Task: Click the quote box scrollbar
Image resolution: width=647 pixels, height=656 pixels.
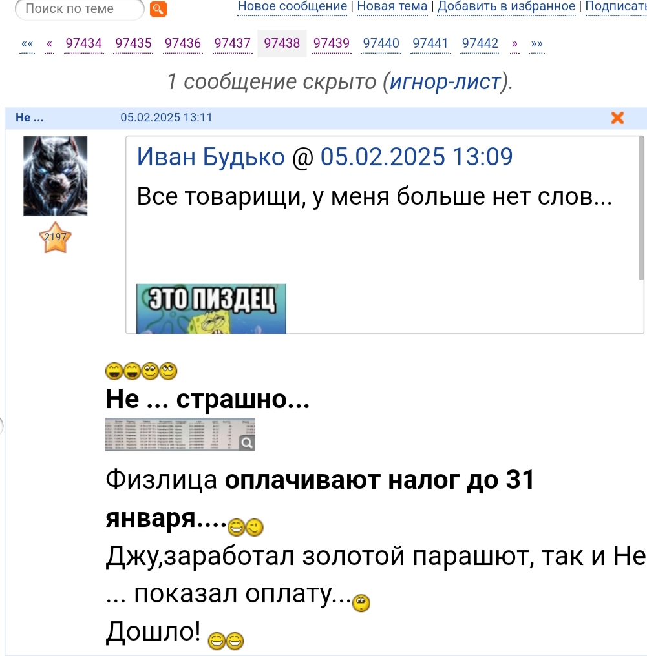Action: point(641,208)
